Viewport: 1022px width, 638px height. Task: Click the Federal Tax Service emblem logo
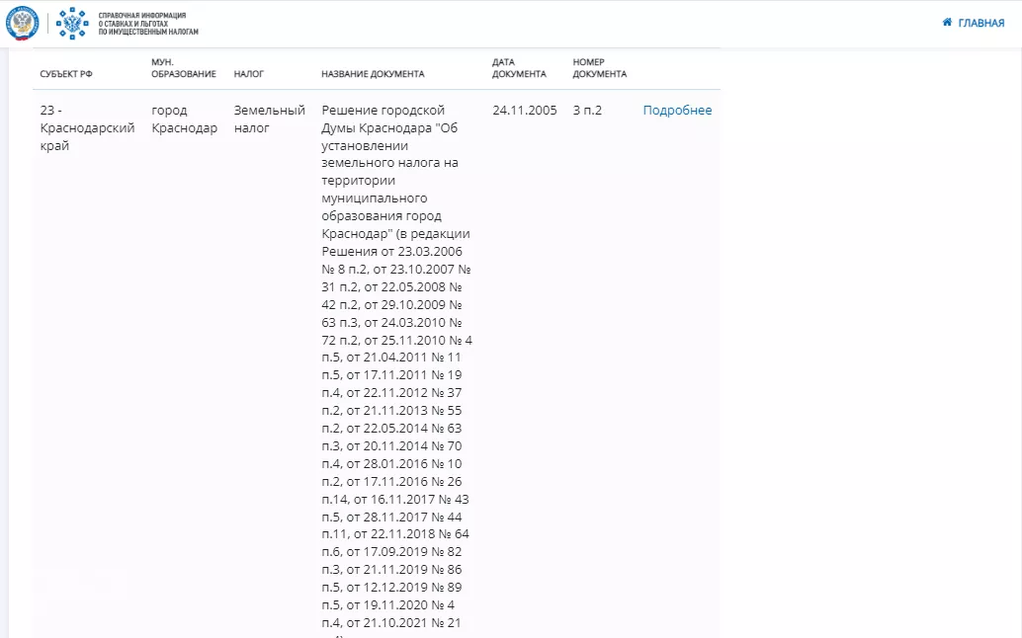tap(22, 23)
